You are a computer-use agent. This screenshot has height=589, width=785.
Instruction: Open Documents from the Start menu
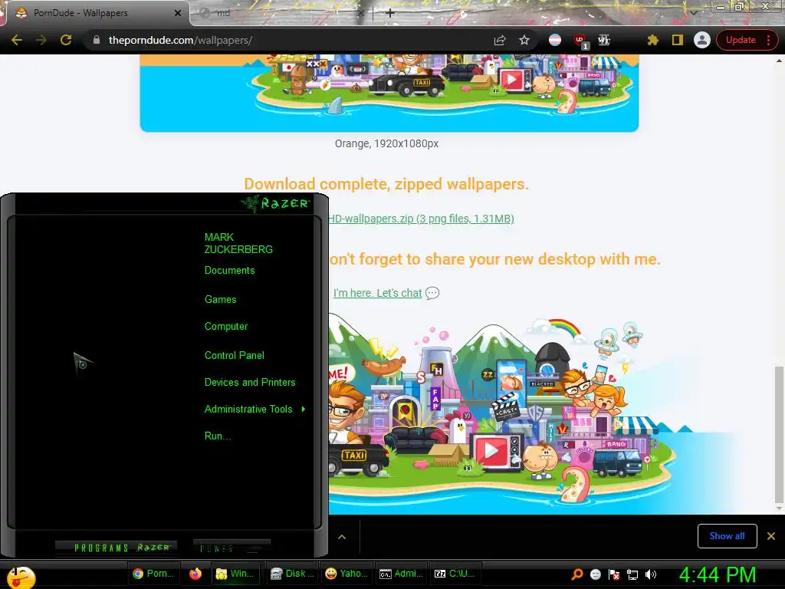tap(229, 271)
